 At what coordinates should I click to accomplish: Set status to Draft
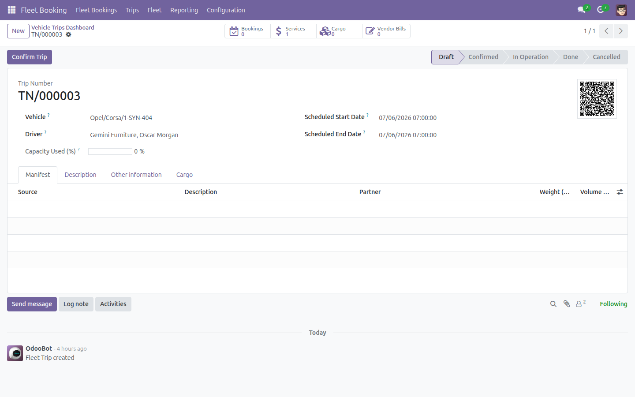click(446, 57)
